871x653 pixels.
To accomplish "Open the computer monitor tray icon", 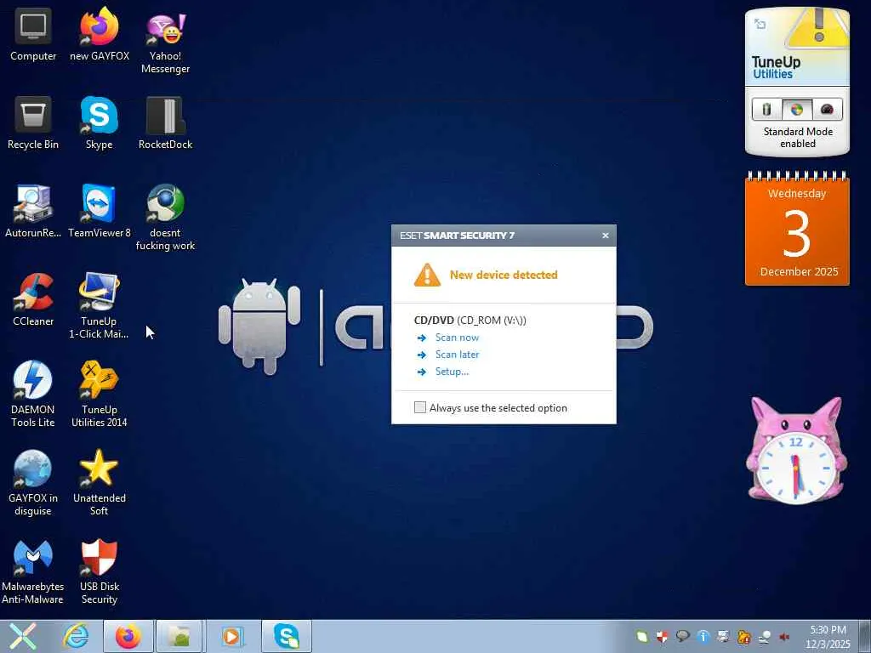I will tap(723, 636).
